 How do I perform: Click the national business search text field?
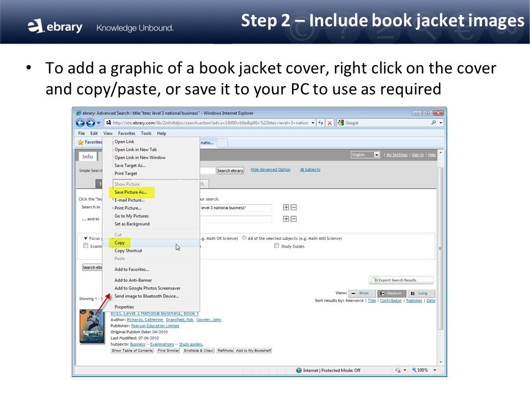[236, 207]
